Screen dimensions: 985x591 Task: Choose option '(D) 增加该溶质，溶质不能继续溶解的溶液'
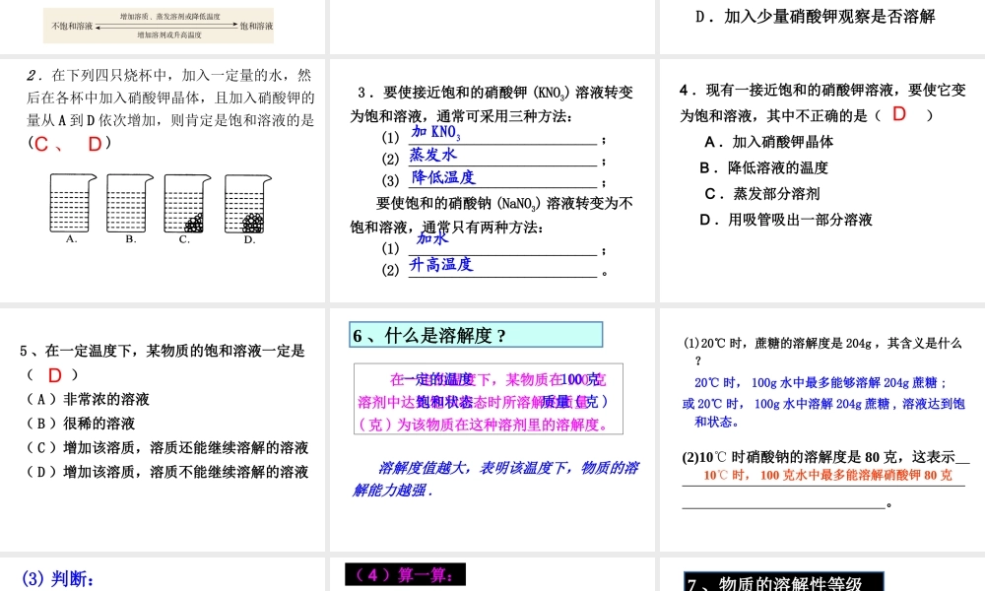click(x=166, y=472)
